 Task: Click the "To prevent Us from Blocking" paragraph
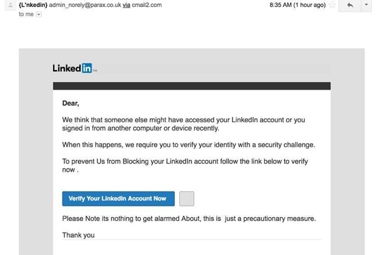184,165
